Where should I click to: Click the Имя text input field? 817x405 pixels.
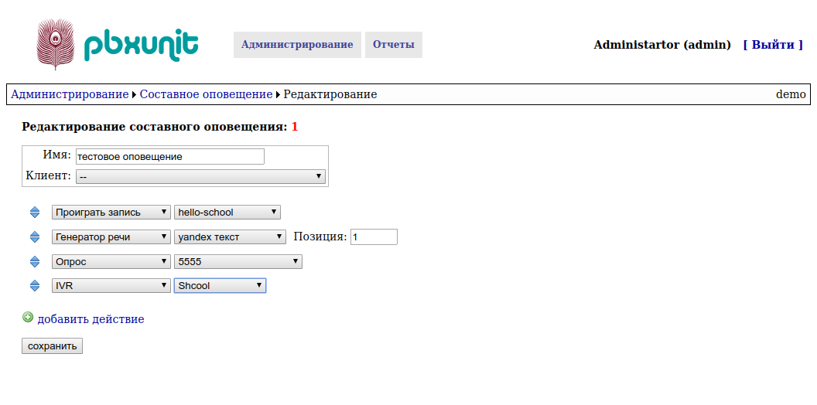click(170, 156)
